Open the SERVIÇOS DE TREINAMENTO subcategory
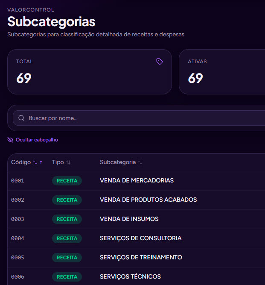Screen dimensions: 265x285 (x=141, y=258)
